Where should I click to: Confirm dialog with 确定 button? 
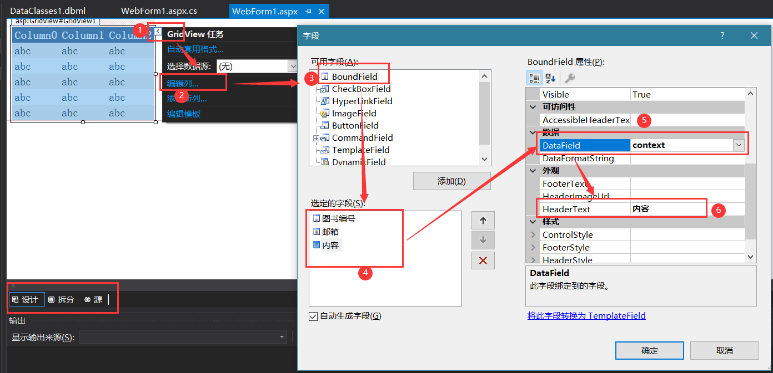pos(650,350)
